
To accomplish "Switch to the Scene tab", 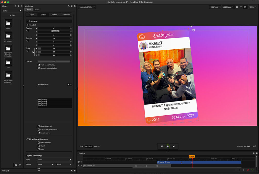I will (x=37, y=10).
